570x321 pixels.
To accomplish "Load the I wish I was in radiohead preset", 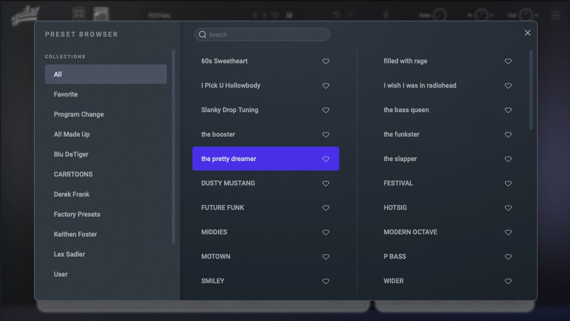I will coord(420,86).
